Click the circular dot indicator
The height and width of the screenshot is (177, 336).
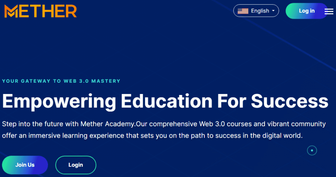312,150
